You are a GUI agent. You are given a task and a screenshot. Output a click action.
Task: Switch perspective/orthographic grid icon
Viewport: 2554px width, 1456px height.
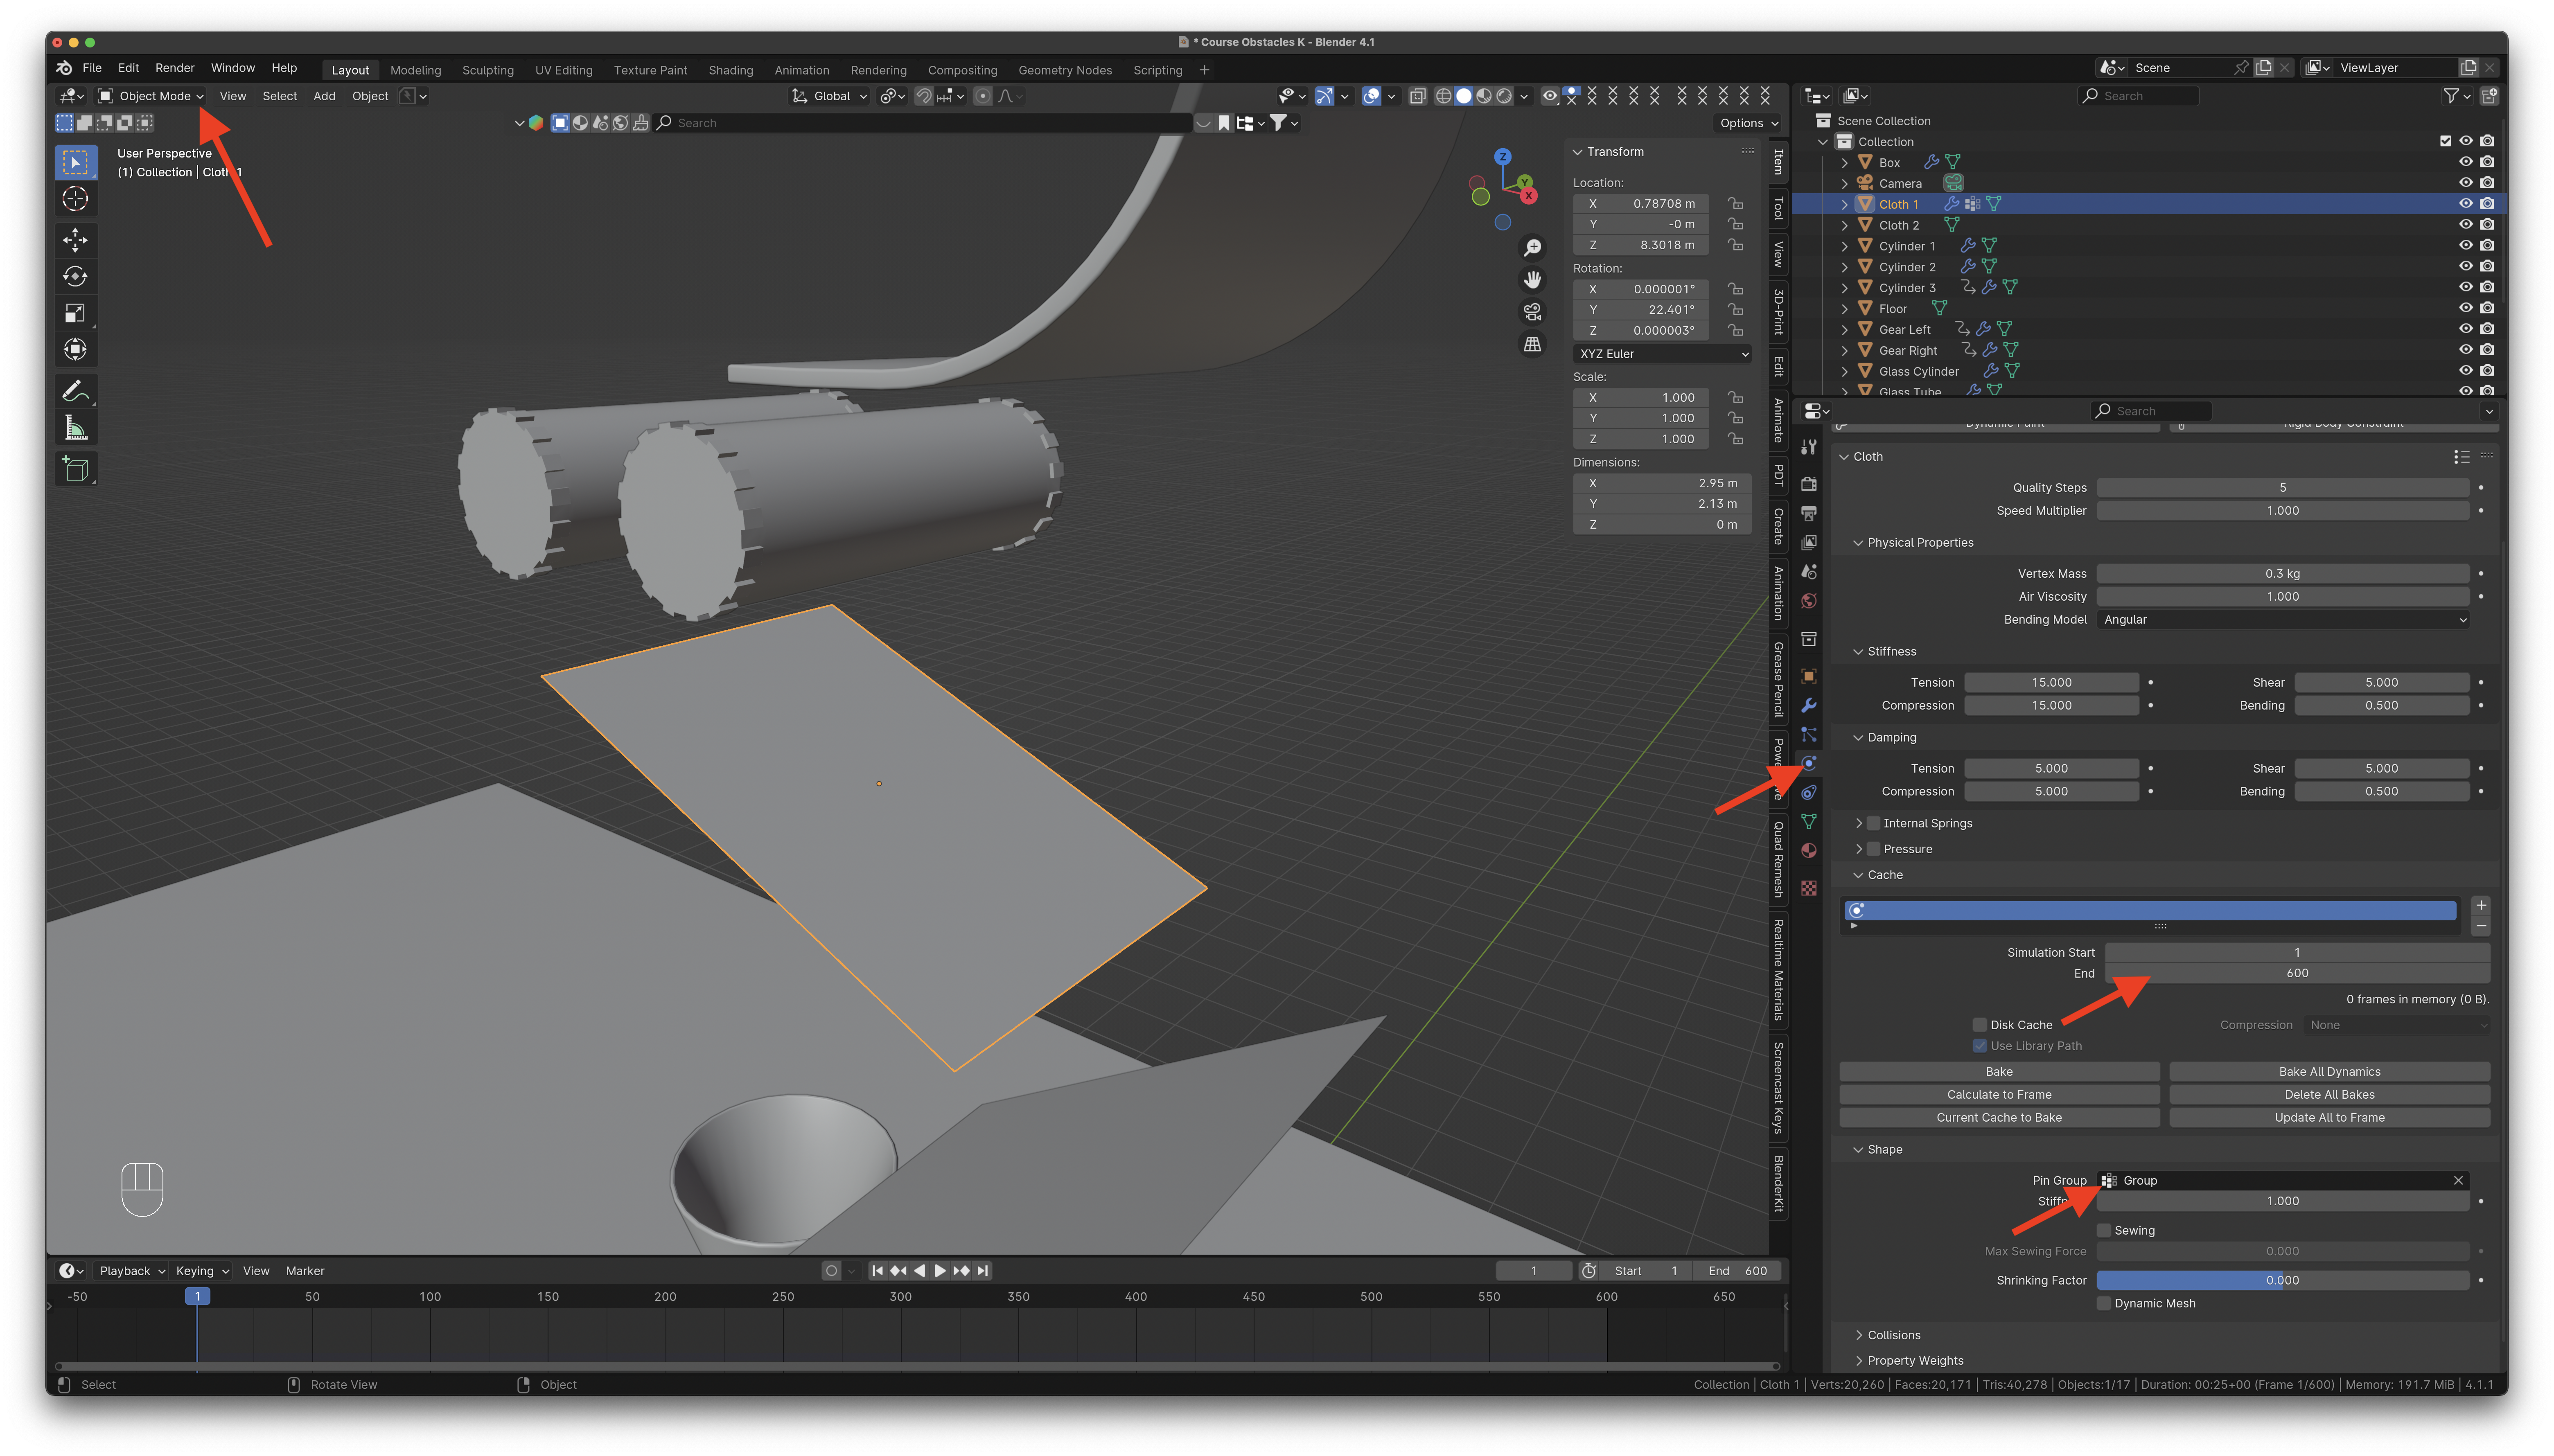pos(1532,344)
